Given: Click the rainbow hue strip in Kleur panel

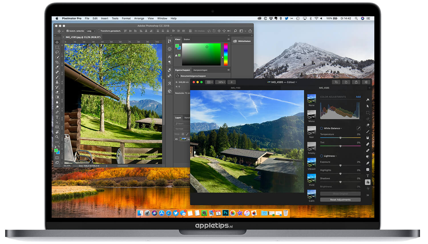Looking at the screenshot, I should coord(226,55).
